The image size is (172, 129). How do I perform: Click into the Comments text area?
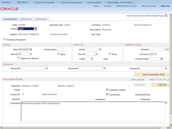91,112
